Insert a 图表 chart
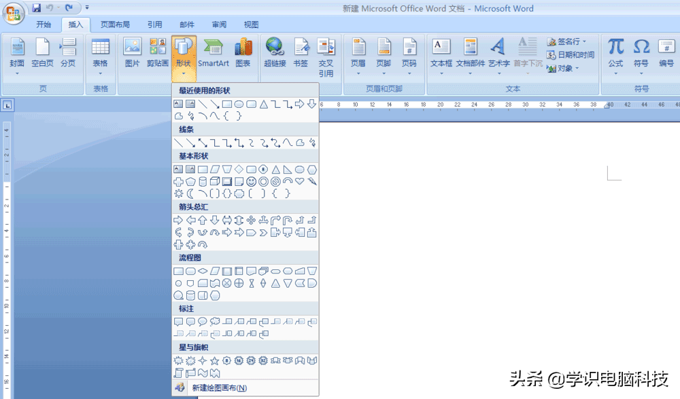 [x=243, y=53]
